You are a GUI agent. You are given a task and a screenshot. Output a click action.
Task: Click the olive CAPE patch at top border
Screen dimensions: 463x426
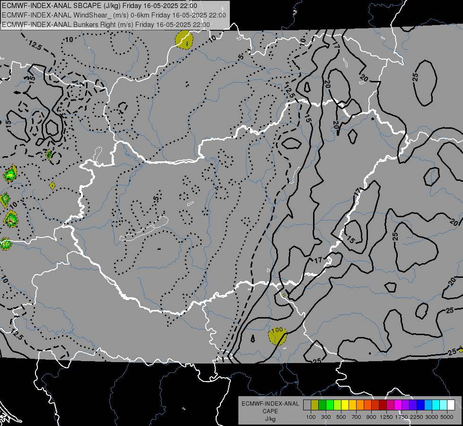tap(184, 40)
